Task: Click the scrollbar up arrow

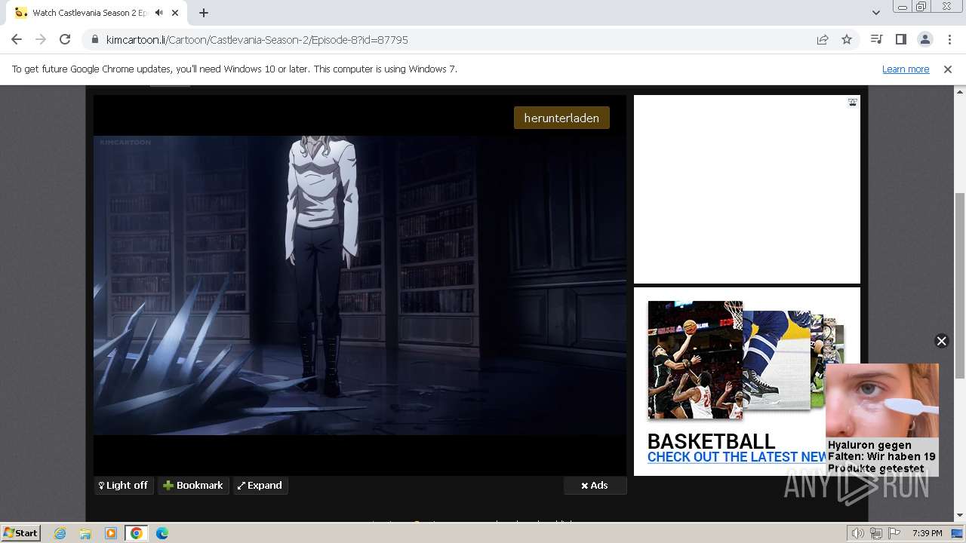Action: coord(960,91)
